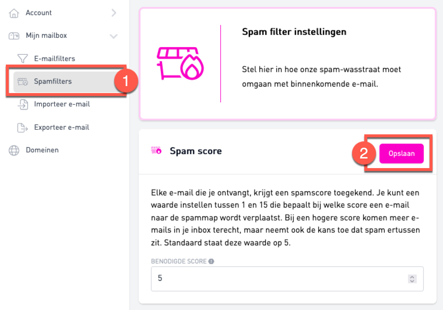
Task: Go to Importeer e-mail
Action: 62,104
